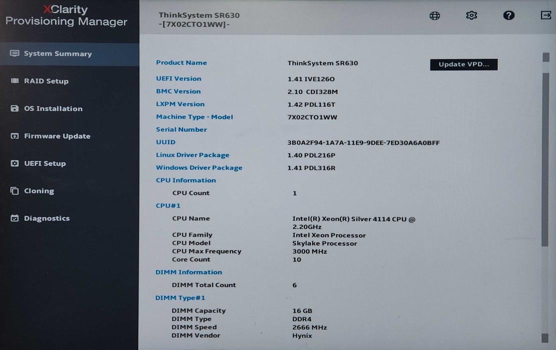Click the Windows Driver Package label

[x=199, y=167]
